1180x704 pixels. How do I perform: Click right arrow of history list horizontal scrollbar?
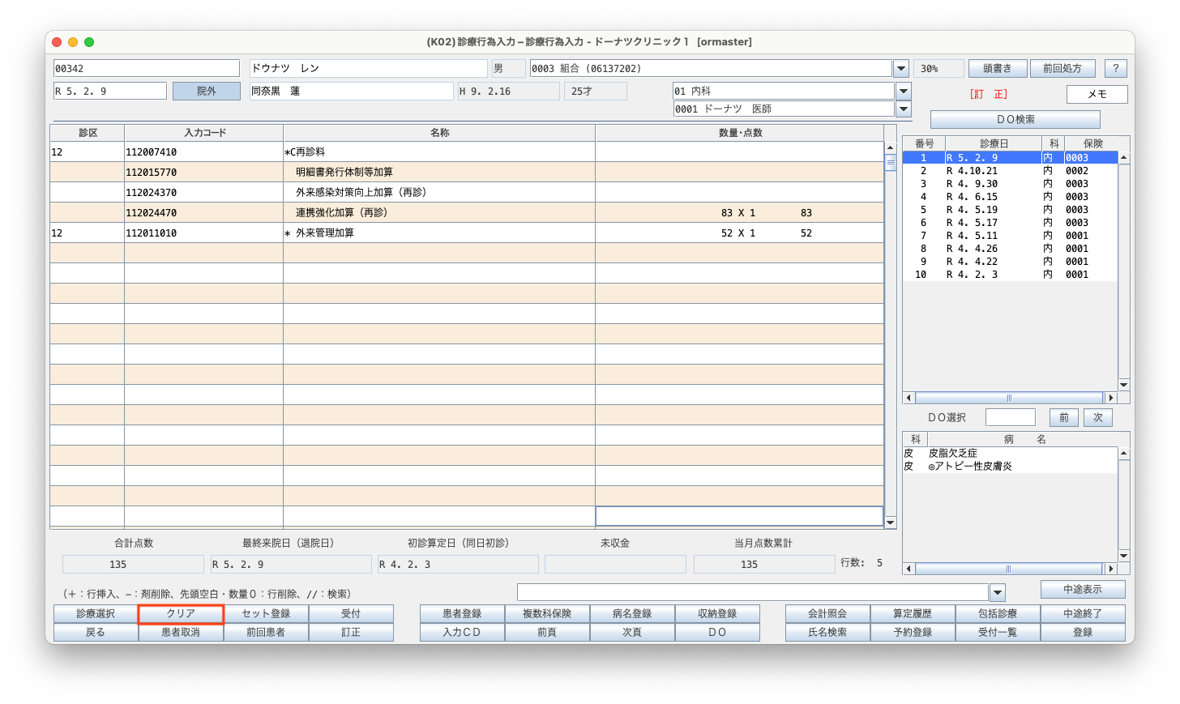tap(1111, 398)
